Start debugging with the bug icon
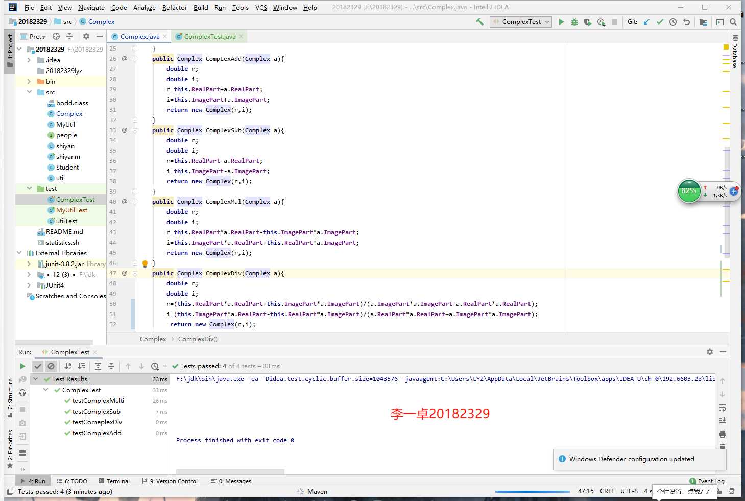Viewport: 745px width, 501px height. pos(574,22)
